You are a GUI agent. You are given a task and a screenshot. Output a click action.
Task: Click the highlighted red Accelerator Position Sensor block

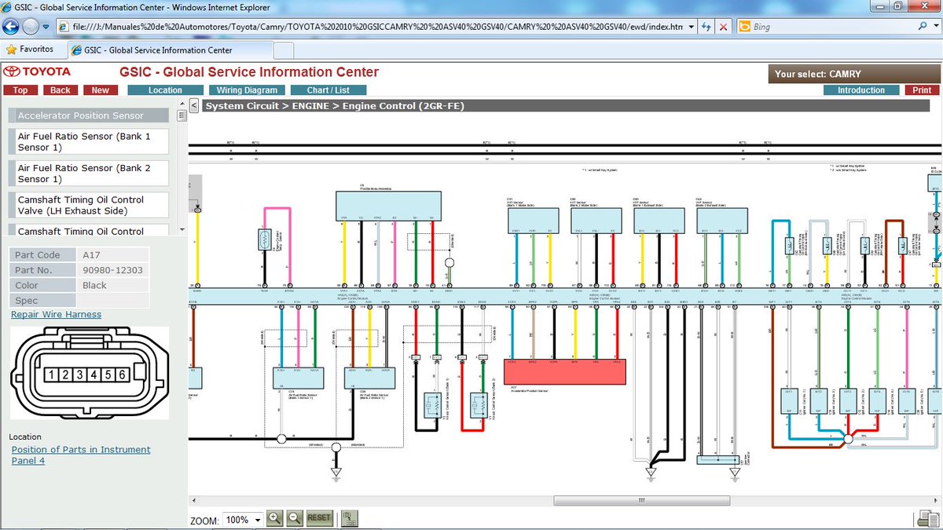click(564, 372)
